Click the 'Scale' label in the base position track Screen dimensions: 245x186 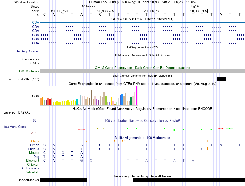(x=35, y=6)
